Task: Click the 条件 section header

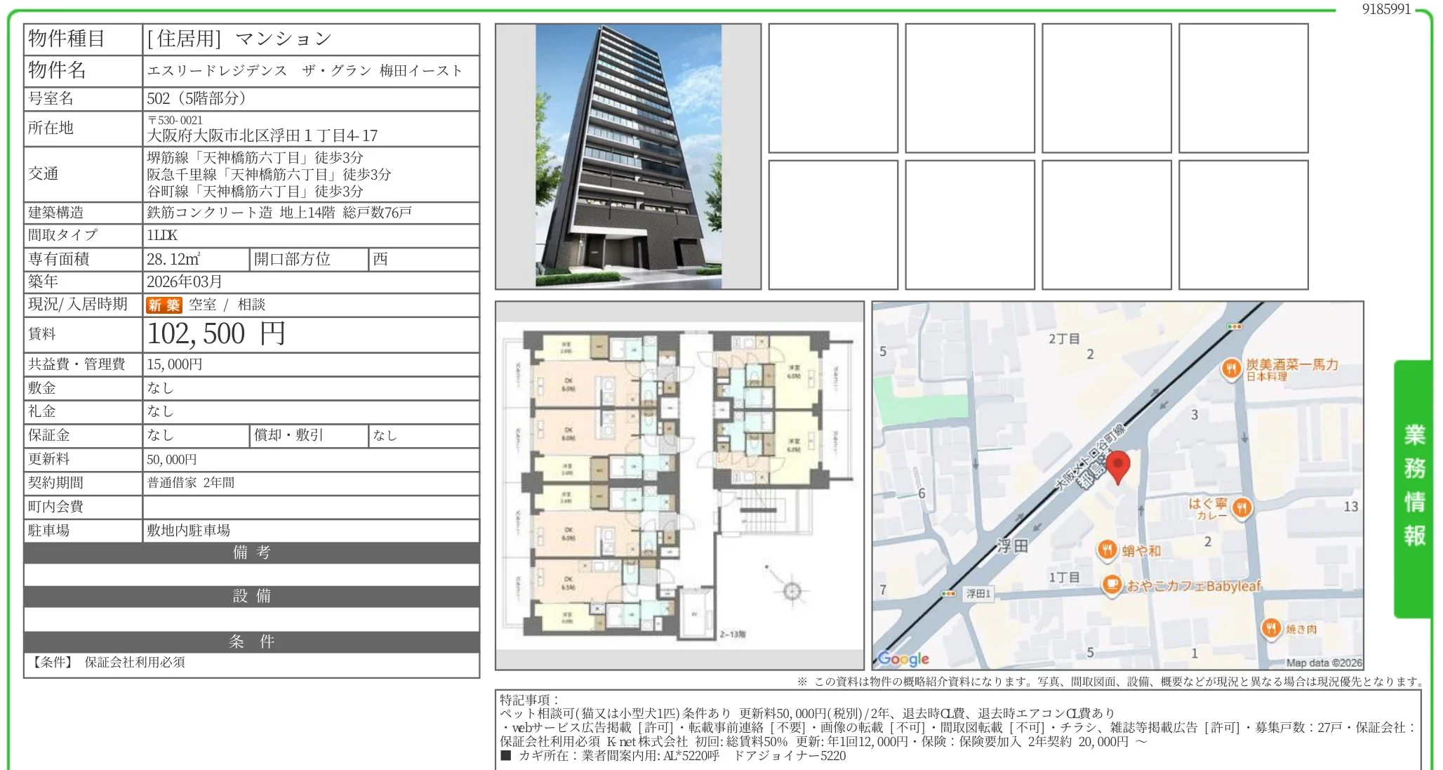Action: (251, 642)
